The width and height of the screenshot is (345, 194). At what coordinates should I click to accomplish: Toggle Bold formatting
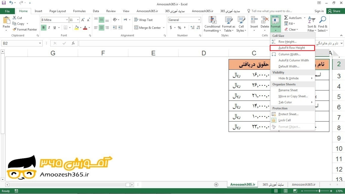[x=43, y=28]
